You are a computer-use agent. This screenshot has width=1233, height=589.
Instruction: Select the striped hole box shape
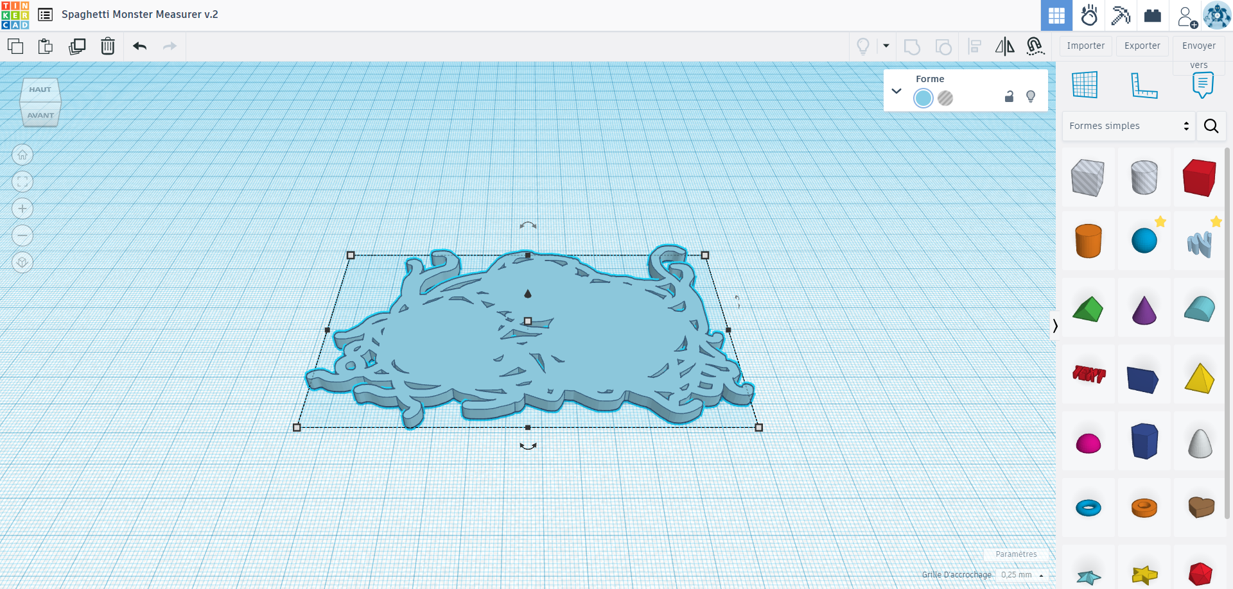(1088, 178)
